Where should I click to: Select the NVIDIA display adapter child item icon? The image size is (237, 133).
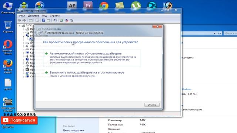click(31, 39)
